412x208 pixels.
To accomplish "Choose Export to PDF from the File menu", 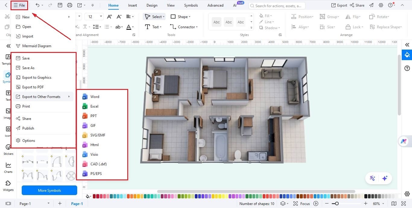I will point(34,87).
